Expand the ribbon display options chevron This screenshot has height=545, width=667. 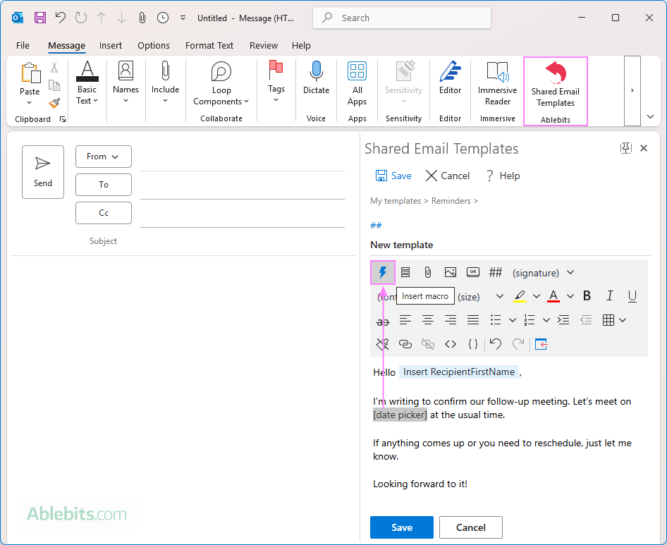click(650, 116)
